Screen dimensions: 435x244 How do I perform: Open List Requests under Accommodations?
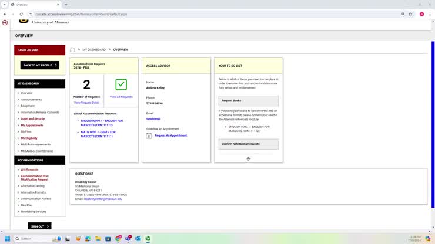[x=29, y=170]
